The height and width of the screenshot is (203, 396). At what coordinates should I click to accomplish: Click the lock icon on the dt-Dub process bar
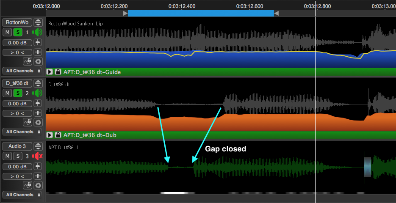point(58,135)
